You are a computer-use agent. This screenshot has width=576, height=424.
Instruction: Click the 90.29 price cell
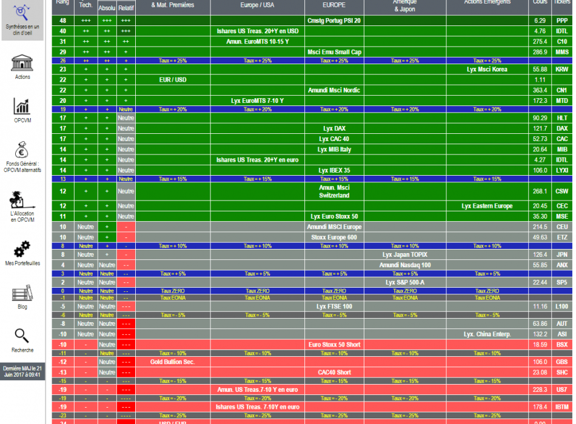coord(540,118)
